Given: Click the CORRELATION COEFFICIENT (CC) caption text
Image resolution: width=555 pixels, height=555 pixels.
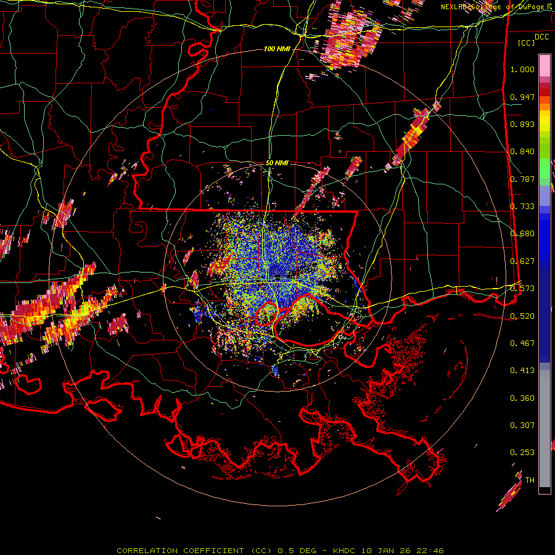Looking at the screenshot, I should [194, 551].
